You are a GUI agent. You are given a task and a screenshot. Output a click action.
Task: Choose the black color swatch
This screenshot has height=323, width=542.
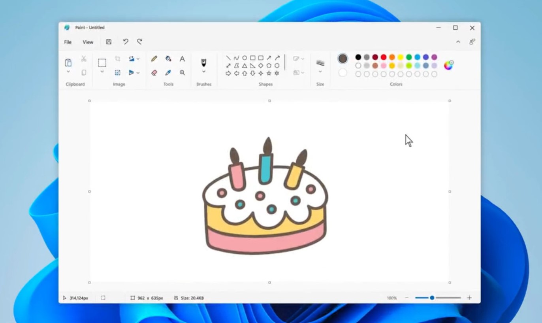358,57
